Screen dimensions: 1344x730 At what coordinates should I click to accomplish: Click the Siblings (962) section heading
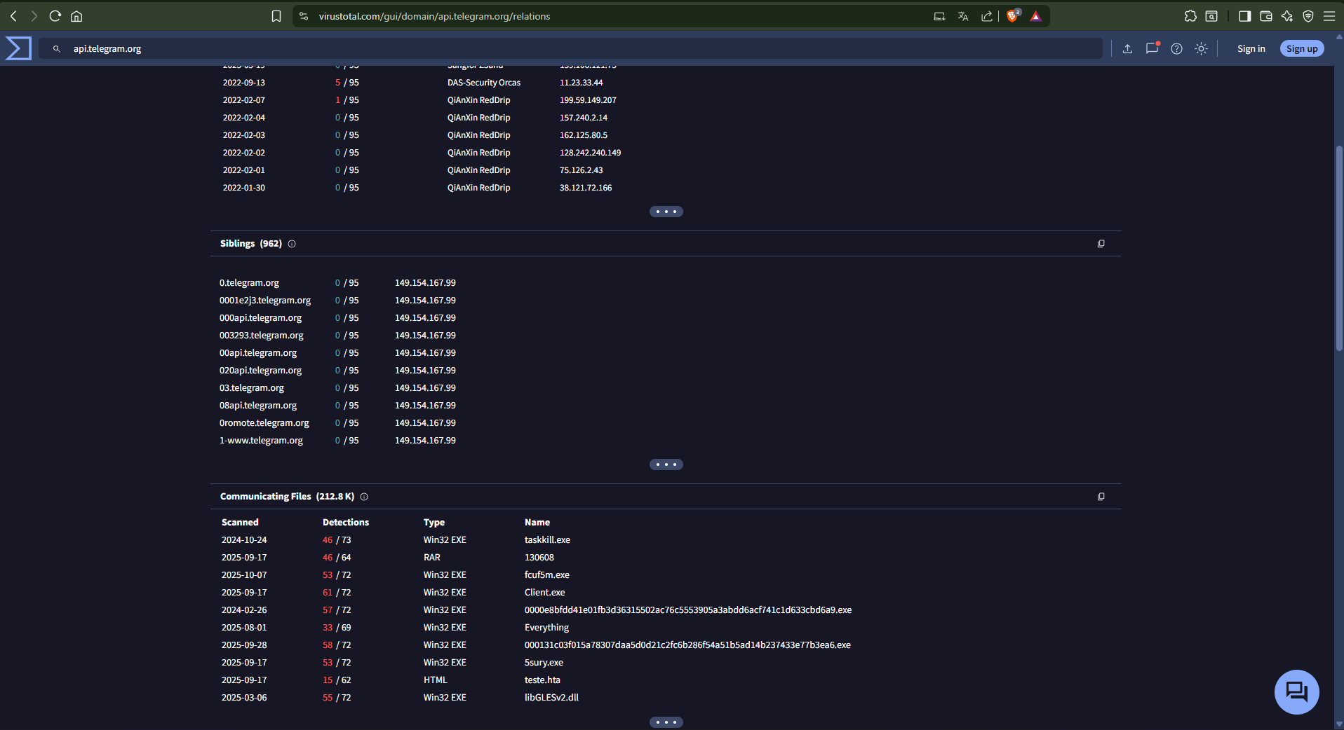[250, 244]
